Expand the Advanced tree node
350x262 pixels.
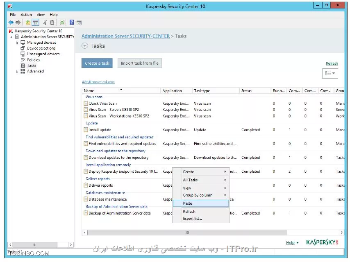[17, 72]
